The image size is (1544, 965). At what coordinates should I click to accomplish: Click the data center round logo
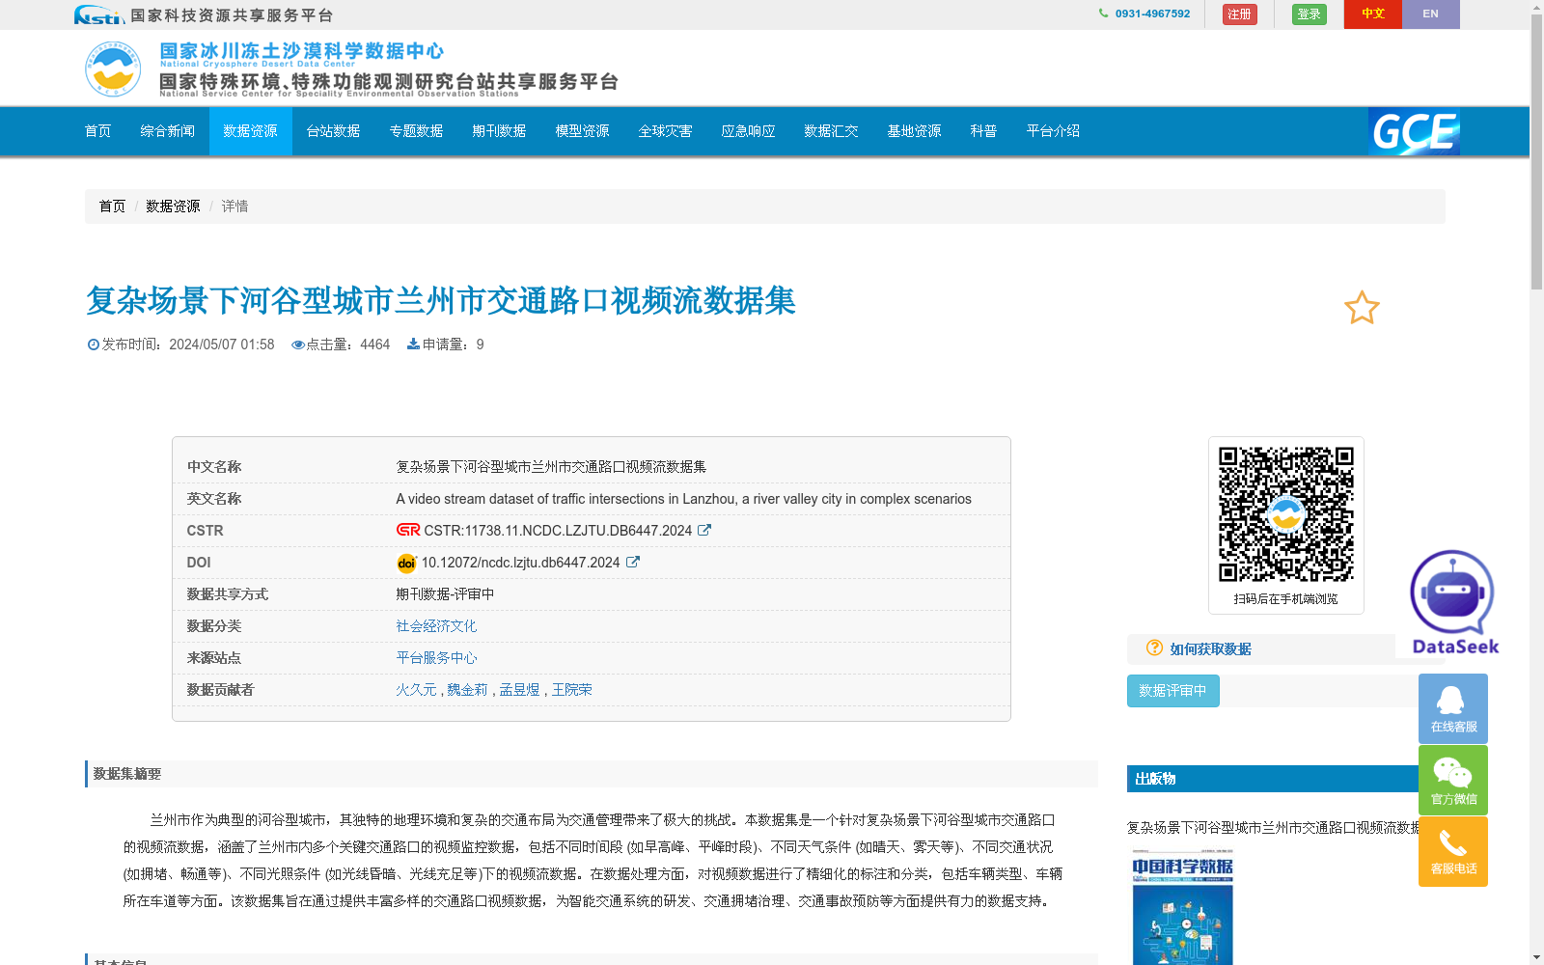pyautogui.click(x=113, y=69)
